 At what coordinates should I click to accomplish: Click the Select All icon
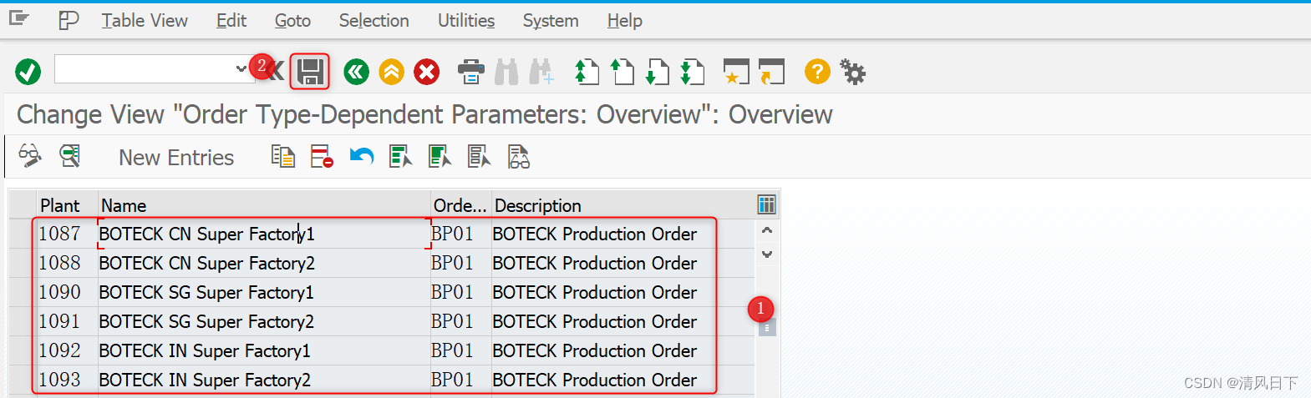click(x=401, y=156)
